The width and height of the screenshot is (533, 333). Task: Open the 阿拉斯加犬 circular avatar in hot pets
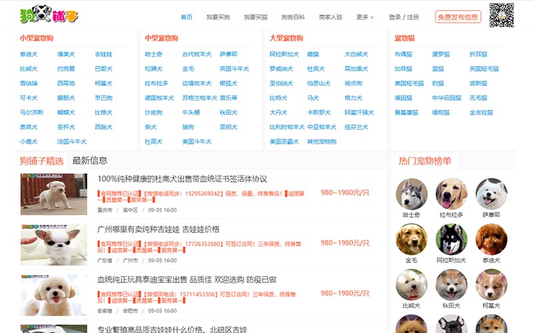(x=451, y=239)
